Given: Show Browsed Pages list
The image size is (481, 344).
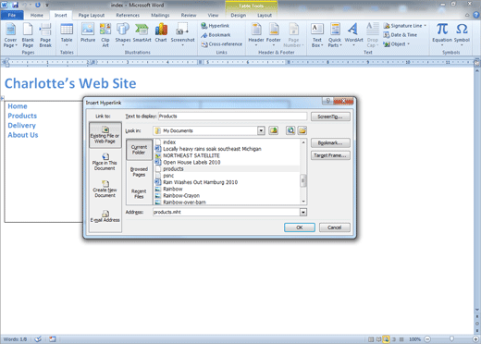Looking at the screenshot, I should coord(139,172).
